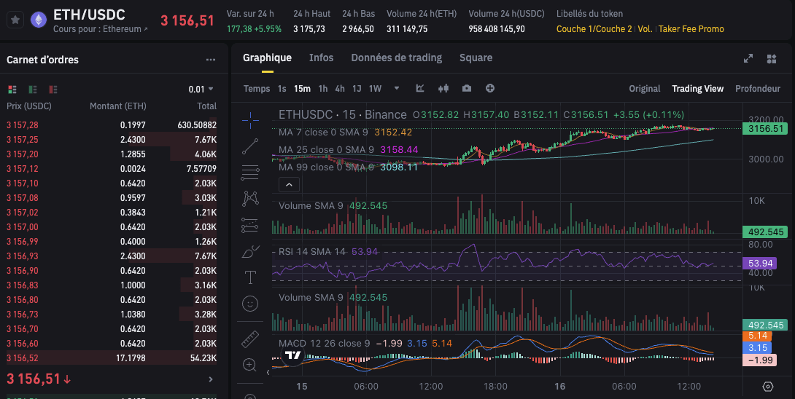Select the 15m time interval
Screen dimensions: 795x399
[x=302, y=89]
